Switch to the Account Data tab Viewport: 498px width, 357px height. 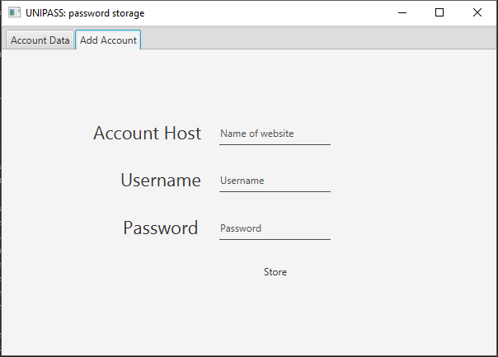click(40, 40)
